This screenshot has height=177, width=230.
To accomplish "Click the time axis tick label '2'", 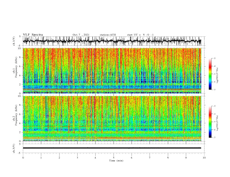I will pos(59,158).
